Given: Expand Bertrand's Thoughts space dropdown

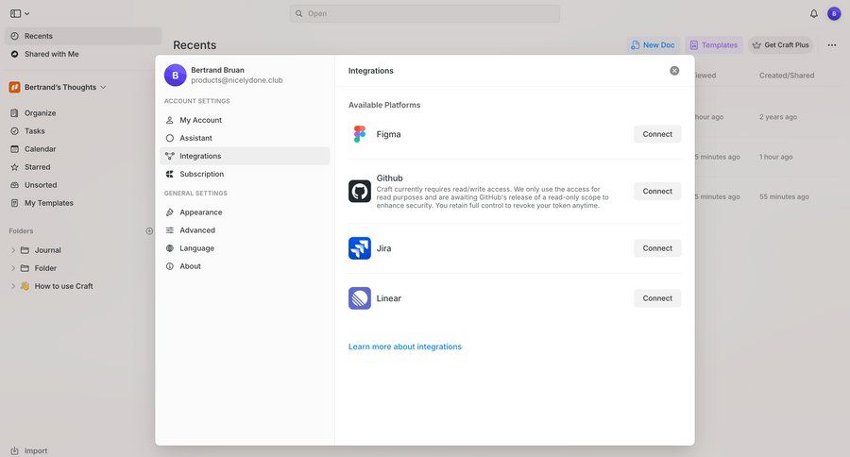Looking at the screenshot, I should pos(103,87).
